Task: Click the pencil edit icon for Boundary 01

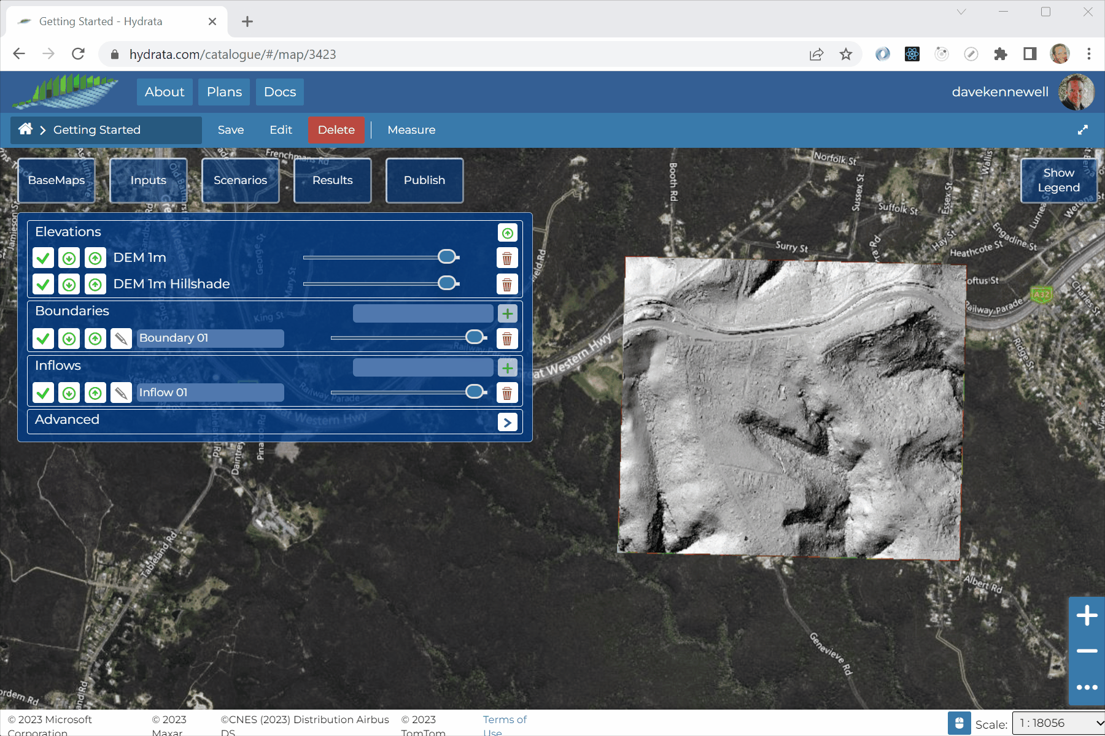Action: click(121, 339)
